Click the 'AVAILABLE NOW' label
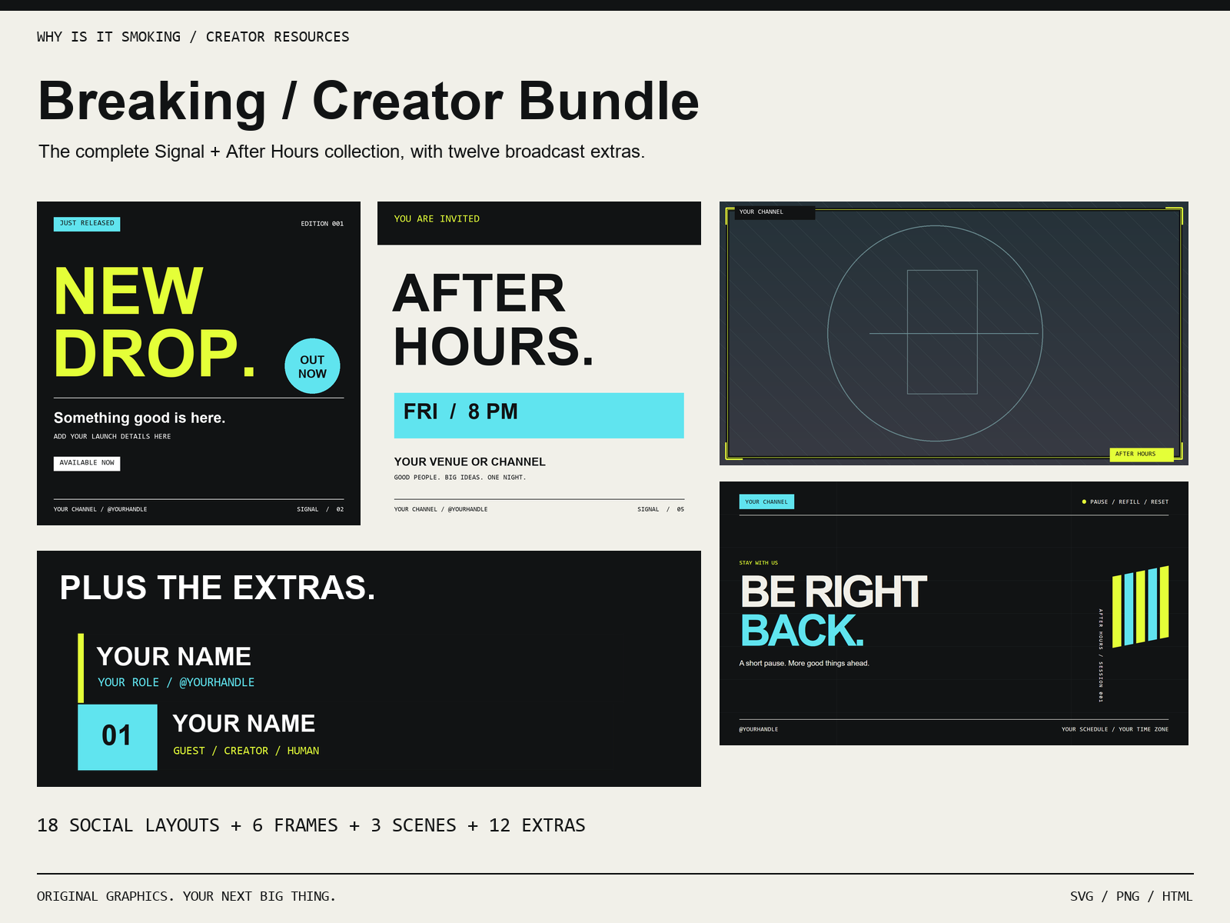 [87, 463]
